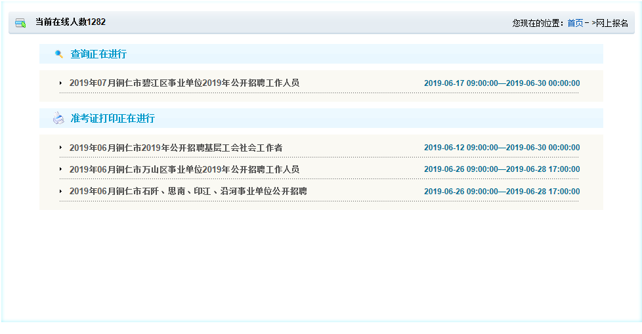642x334 pixels.
Task: Click the 碧江区 date range ending 06-30 00:00:00
Action: [x=502, y=83]
